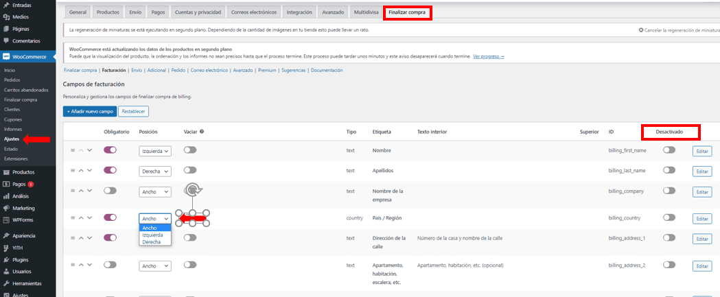Screen dimensions: 720x297
Task: Click the help icon beside Vaciar
Action: coord(202,131)
